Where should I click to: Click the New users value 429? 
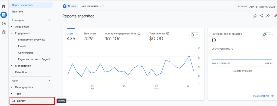(88, 39)
